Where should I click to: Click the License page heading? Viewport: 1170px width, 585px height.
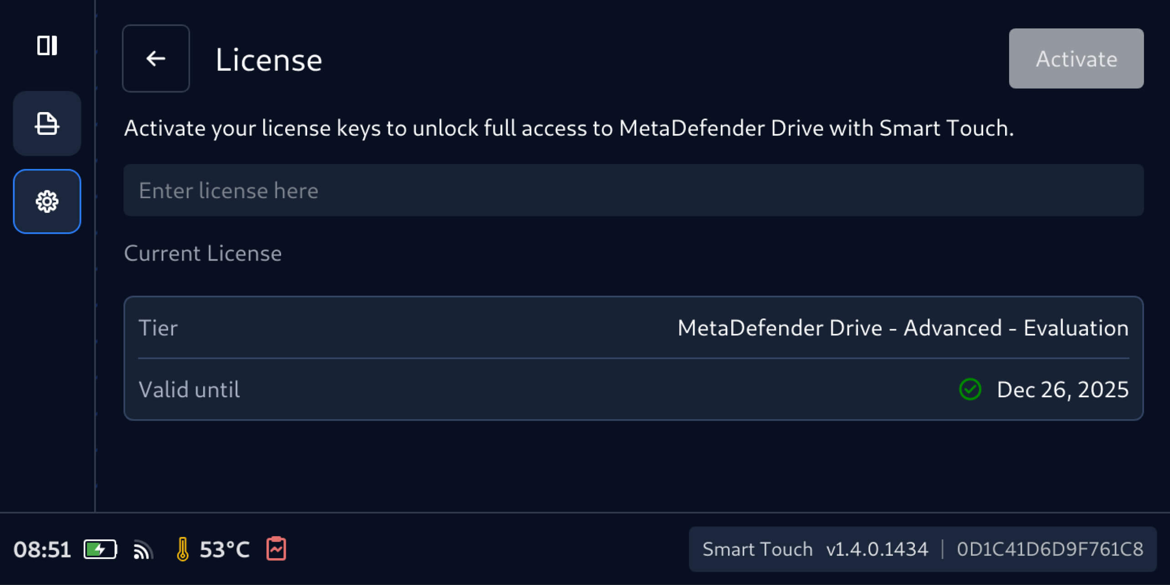point(269,60)
